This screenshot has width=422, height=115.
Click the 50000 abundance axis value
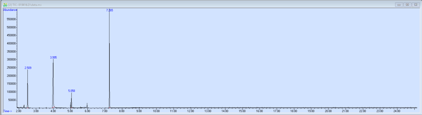click(x=12, y=100)
